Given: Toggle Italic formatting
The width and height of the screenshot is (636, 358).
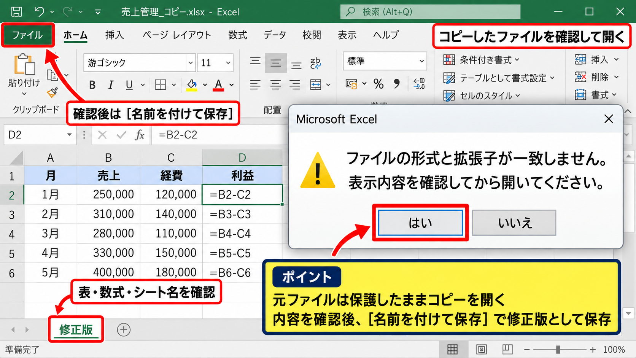Looking at the screenshot, I should tap(111, 85).
